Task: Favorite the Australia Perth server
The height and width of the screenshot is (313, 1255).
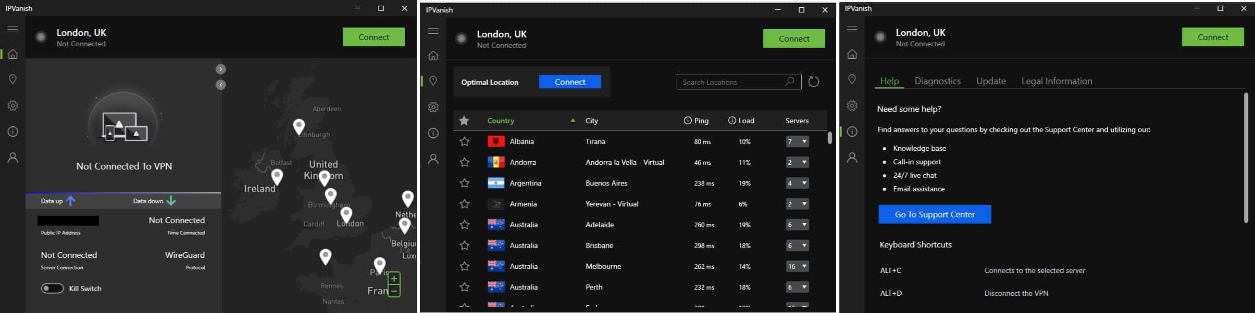Action: pos(465,287)
